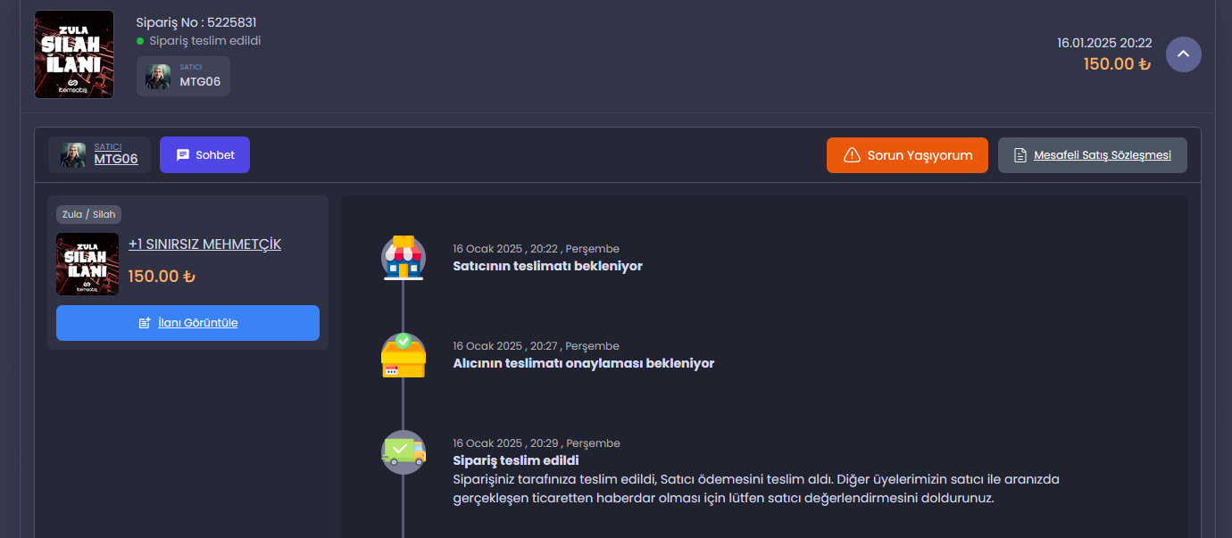1232x538 pixels.
Task: Click the timestamp 16 Ocak 2025 , 20:22
Action: 536,249
